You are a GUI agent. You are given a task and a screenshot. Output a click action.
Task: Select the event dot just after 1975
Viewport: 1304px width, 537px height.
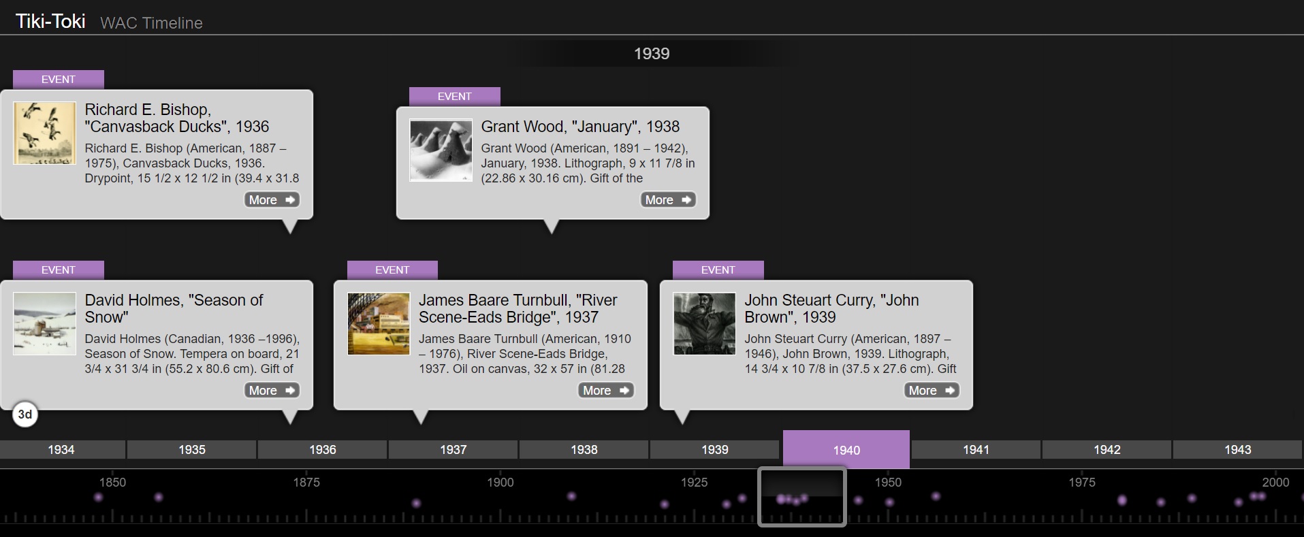(x=1122, y=500)
